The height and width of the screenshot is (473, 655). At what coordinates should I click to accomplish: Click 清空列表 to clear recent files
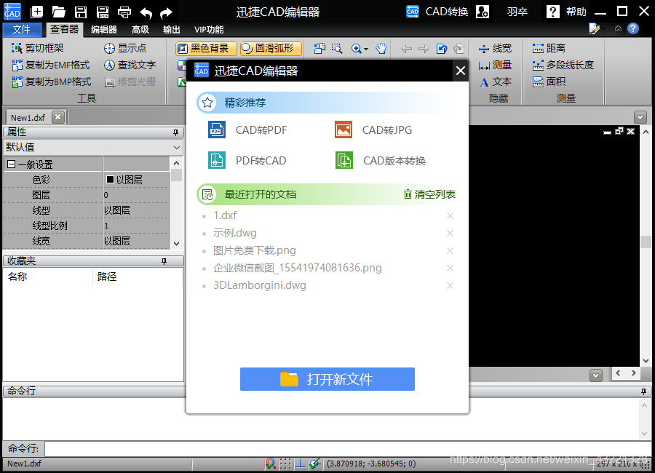coord(429,194)
